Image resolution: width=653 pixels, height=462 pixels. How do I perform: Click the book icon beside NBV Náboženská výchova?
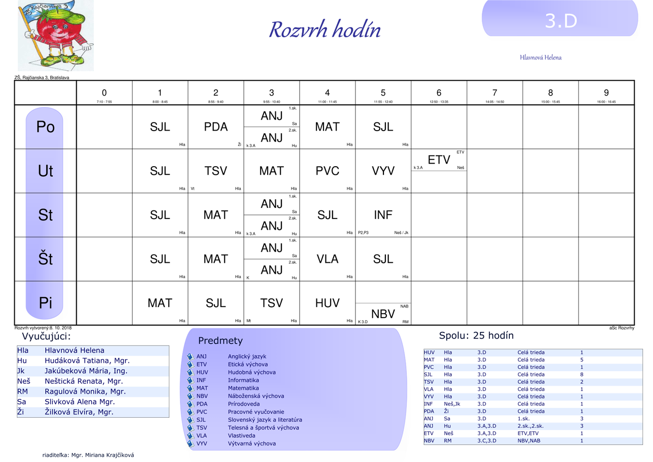(191, 396)
